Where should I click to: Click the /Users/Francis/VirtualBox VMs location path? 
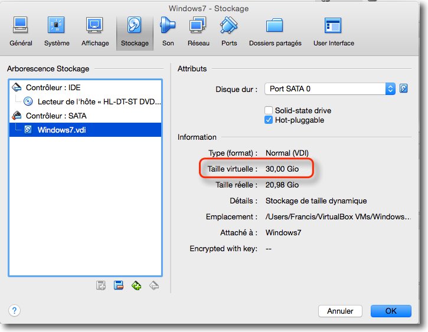tap(338, 216)
